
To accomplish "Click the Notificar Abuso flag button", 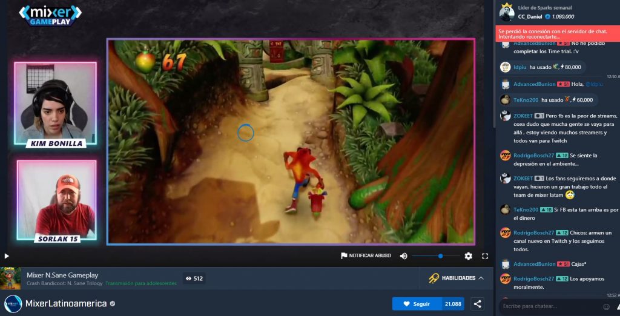I will tap(366, 256).
